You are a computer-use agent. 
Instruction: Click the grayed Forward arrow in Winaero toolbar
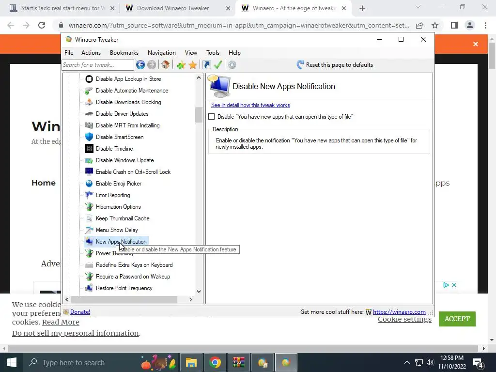[152, 65]
